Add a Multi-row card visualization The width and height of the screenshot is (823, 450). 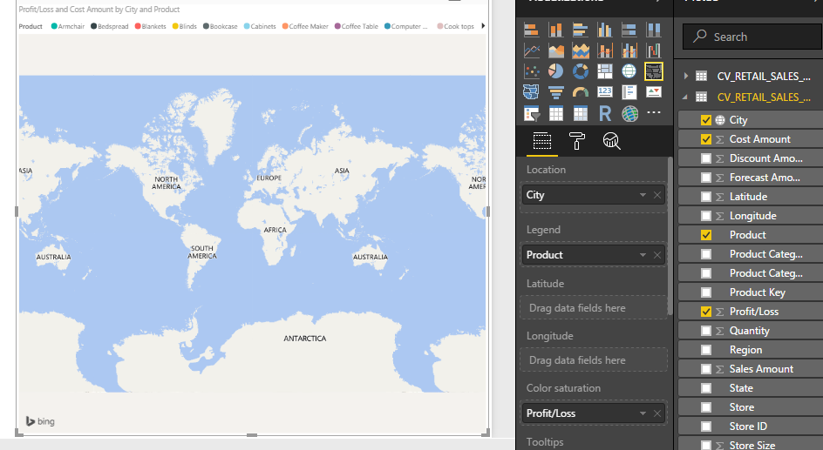pyautogui.click(x=629, y=92)
